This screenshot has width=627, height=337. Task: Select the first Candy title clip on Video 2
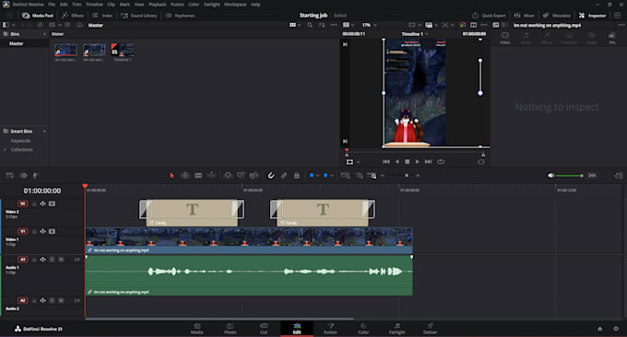coord(192,213)
